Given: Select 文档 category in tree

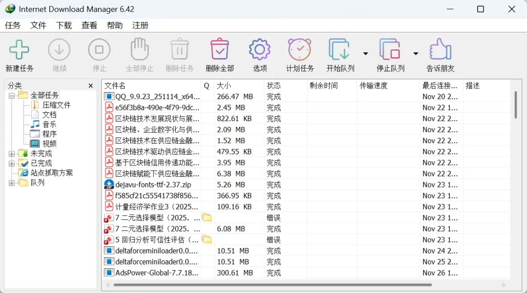Looking at the screenshot, I should pos(49,115).
